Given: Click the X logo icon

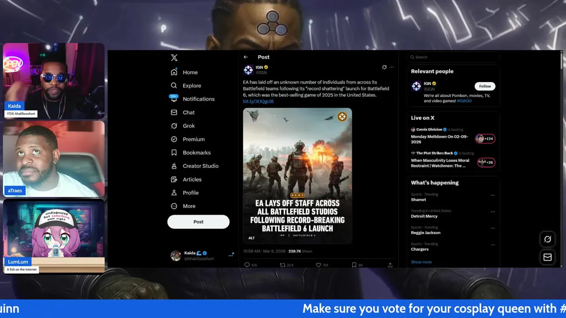Looking at the screenshot, I should point(174,58).
